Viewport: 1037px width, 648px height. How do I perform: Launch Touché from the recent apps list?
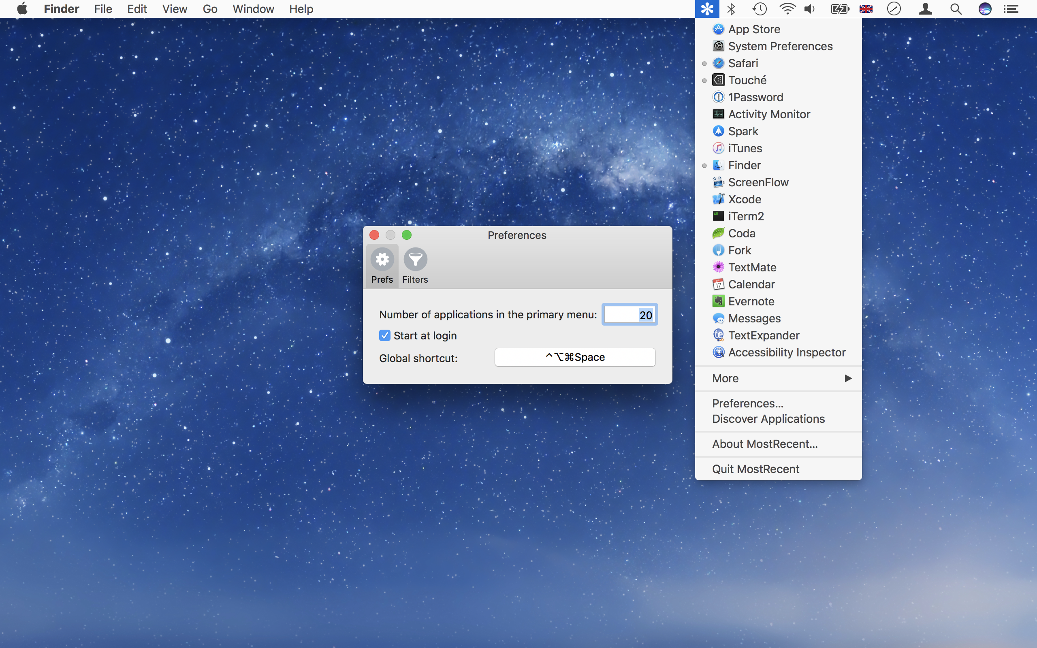click(747, 80)
